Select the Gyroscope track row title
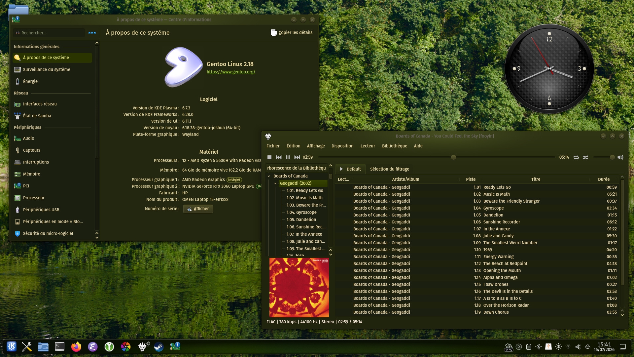The image size is (634, 357). pyautogui.click(x=493, y=208)
